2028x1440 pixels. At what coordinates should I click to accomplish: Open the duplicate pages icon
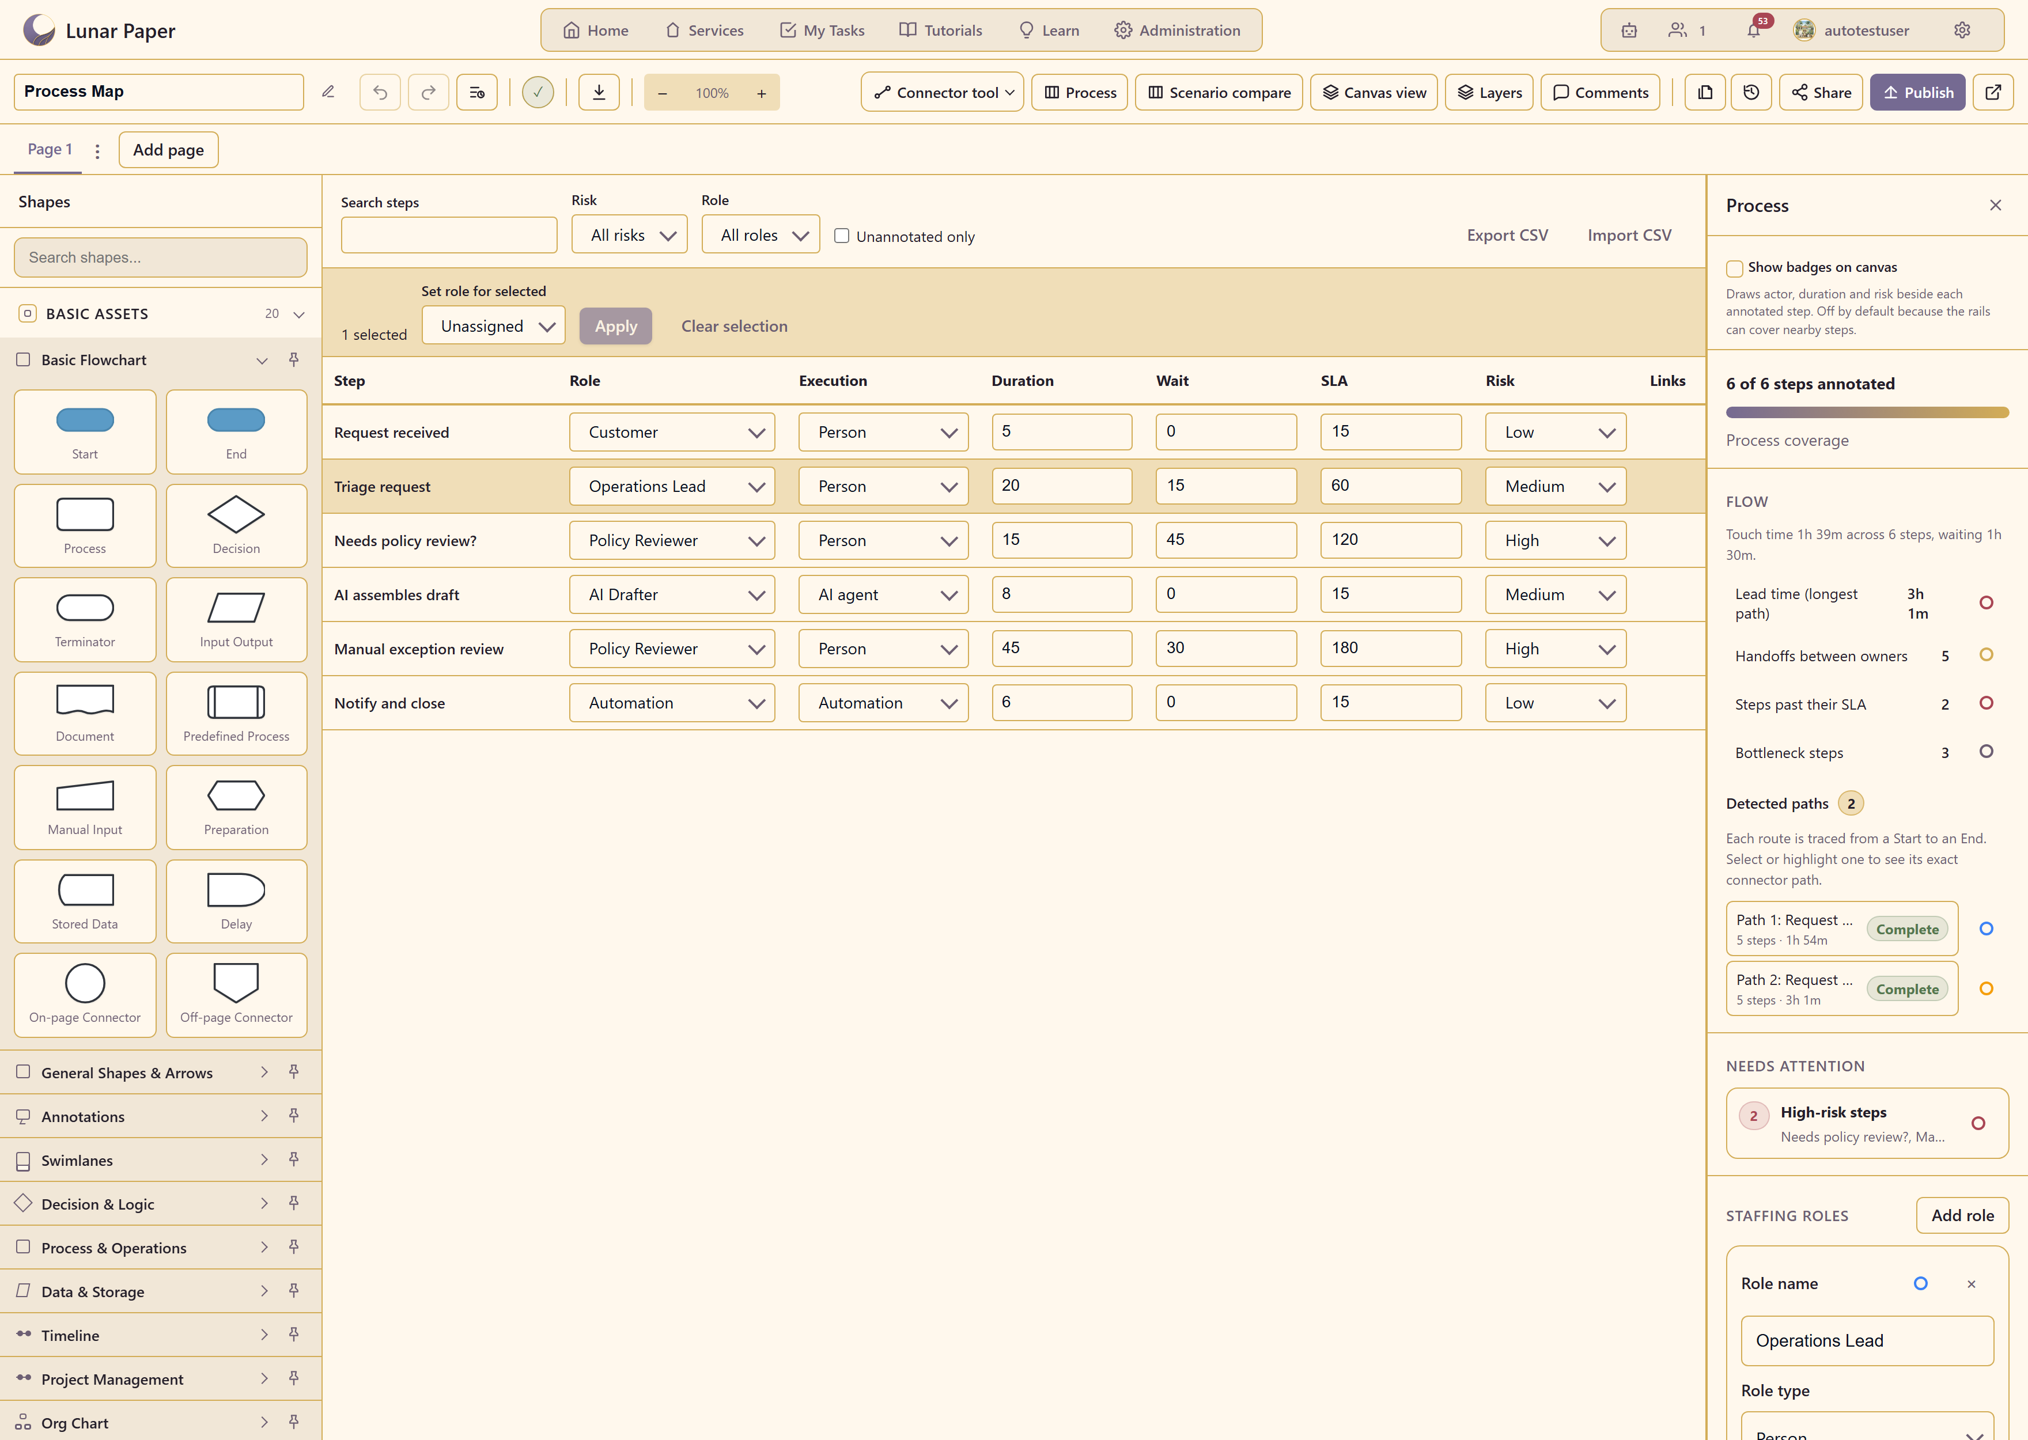pos(1705,92)
